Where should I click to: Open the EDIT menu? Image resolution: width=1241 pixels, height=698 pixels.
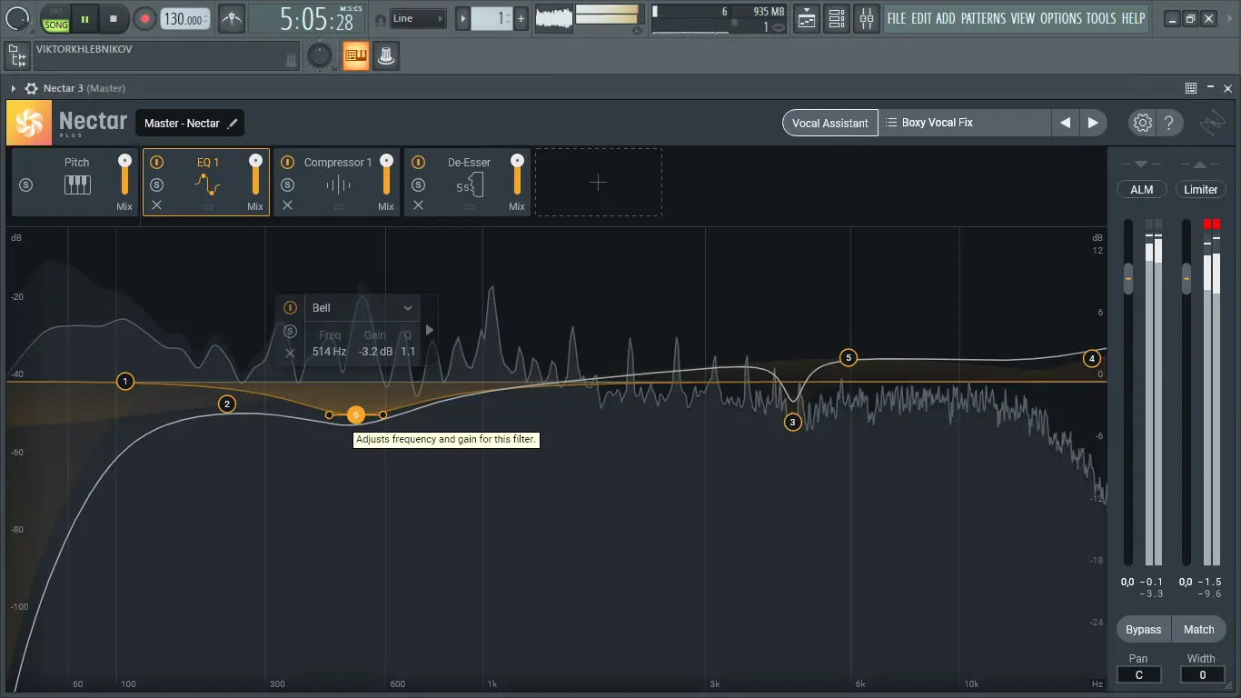(x=921, y=18)
